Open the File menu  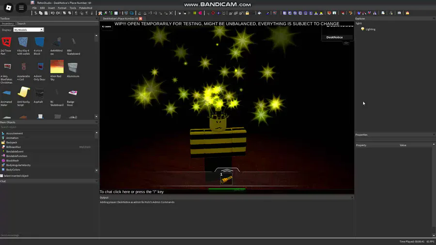point(34,8)
